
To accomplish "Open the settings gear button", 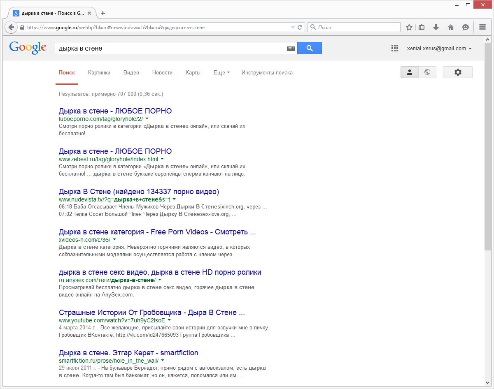I will tap(458, 72).
